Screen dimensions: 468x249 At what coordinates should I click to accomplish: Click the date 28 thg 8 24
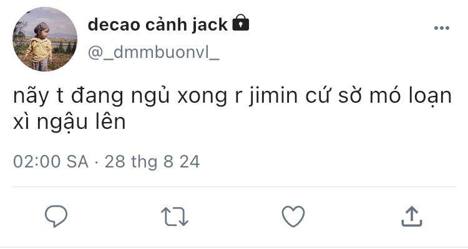click(x=152, y=162)
